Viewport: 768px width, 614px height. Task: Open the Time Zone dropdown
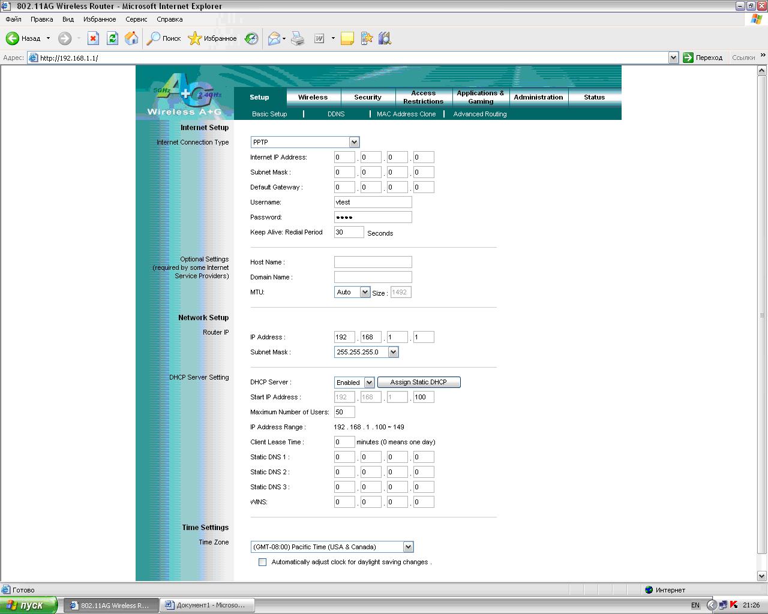pos(332,547)
